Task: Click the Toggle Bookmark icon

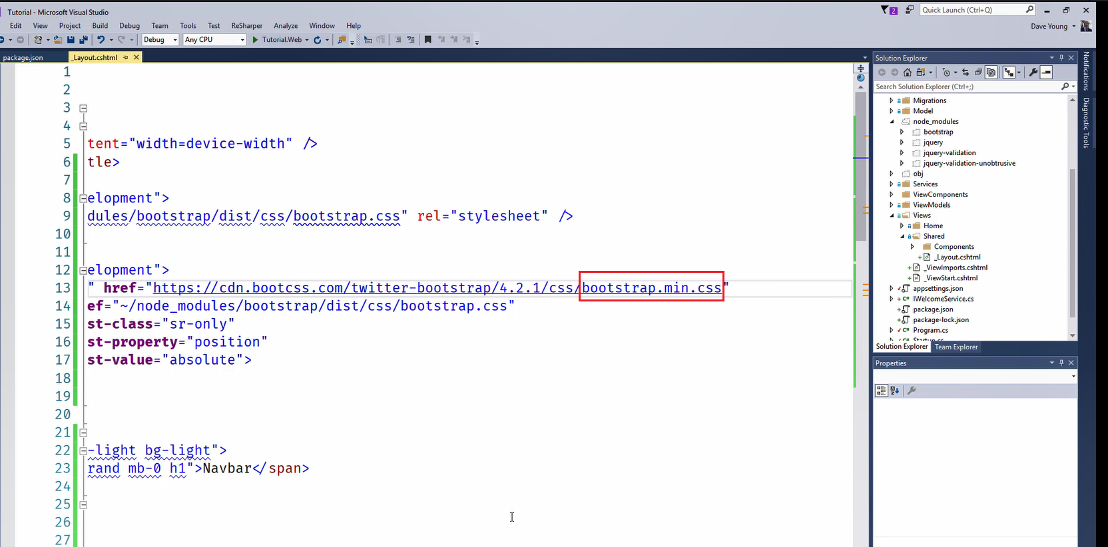Action: pos(428,40)
